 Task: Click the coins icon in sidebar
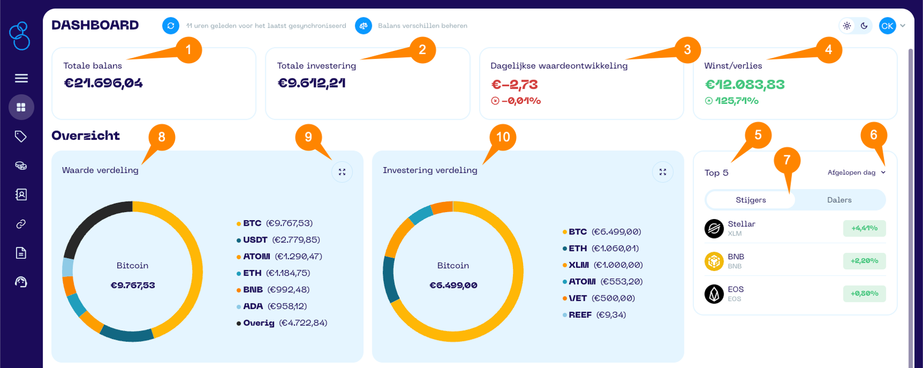(21, 165)
